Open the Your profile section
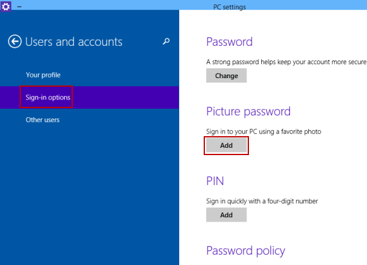Image resolution: width=367 pixels, height=265 pixels. click(43, 75)
